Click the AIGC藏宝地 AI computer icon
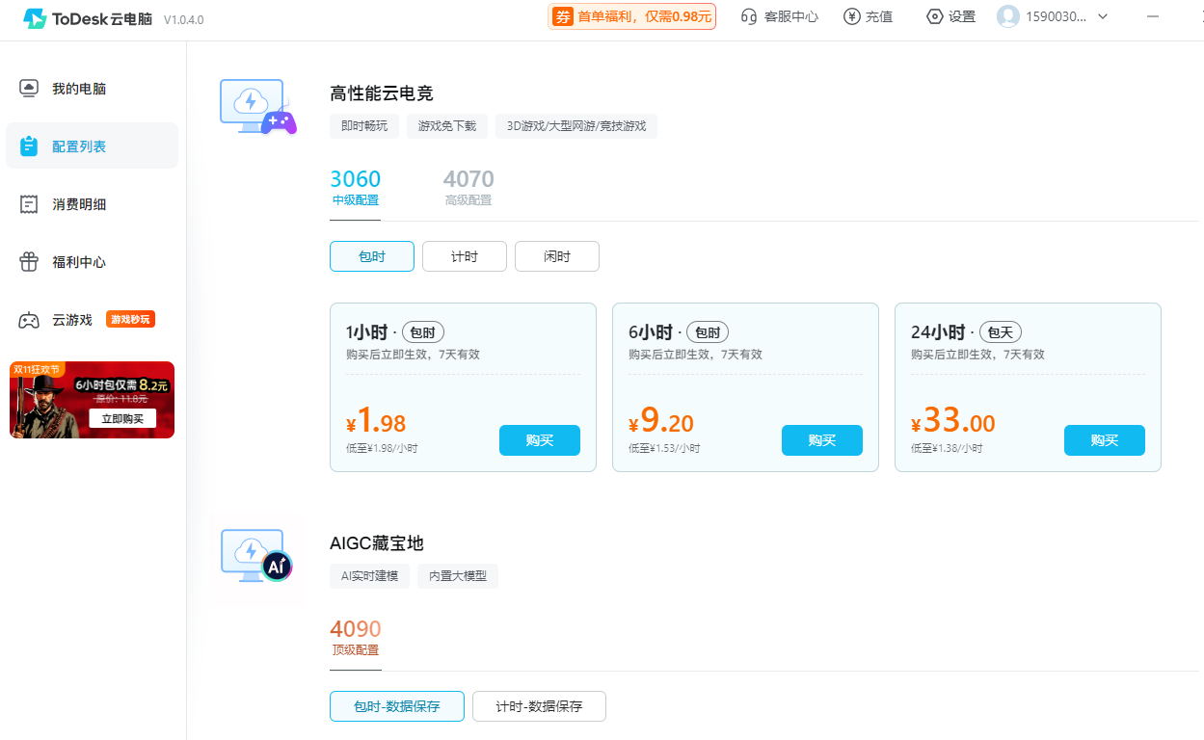 coord(256,556)
